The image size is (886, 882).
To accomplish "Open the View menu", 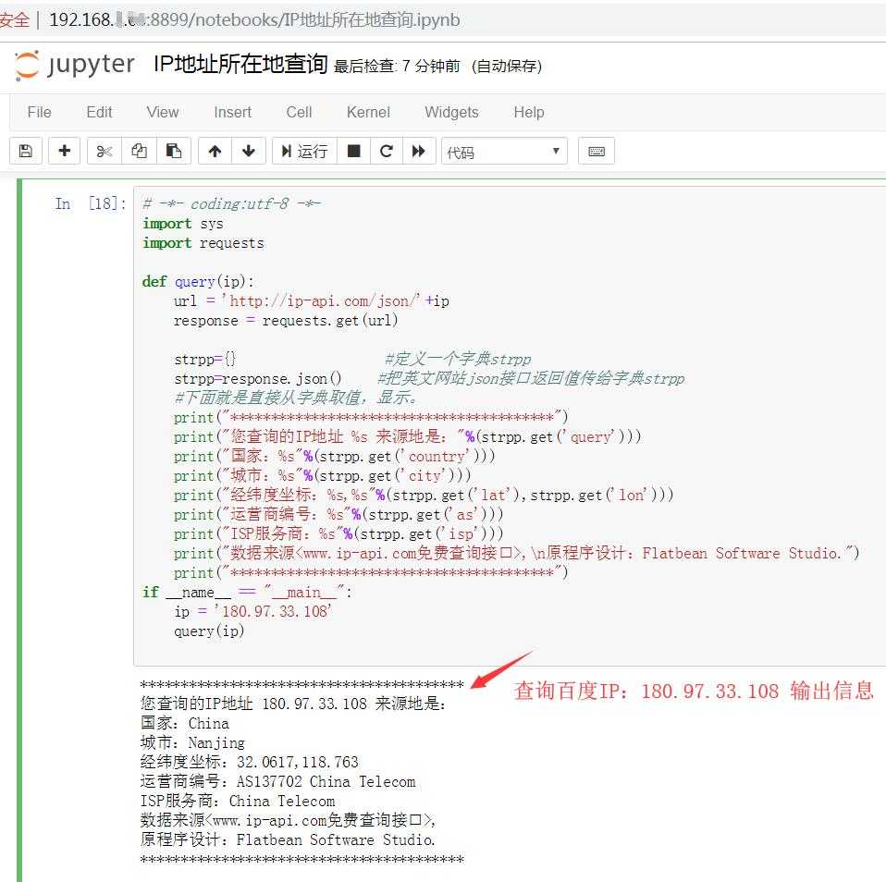I will (x=163, y=112).
